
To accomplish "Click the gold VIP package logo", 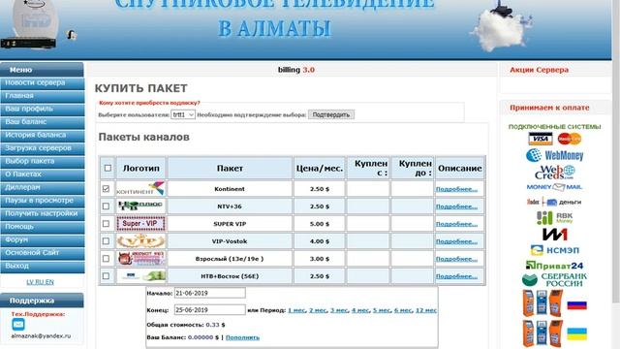I will pyautogui.click(x=140, y=241).
